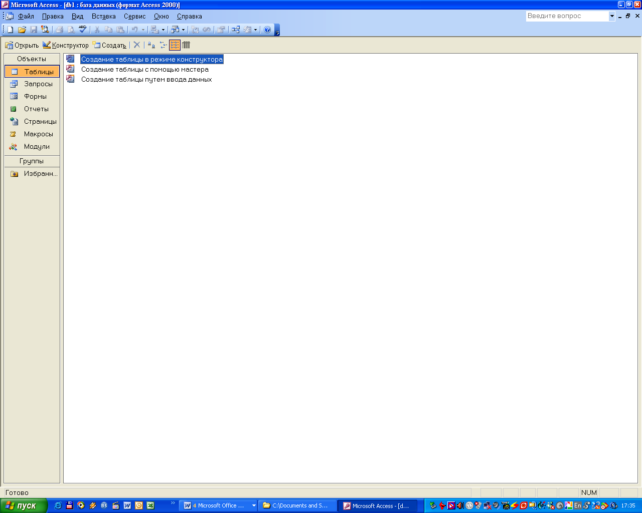Click the En language indicator in tray
Viewport: 642px width, 513px height.
click(577, 505)
